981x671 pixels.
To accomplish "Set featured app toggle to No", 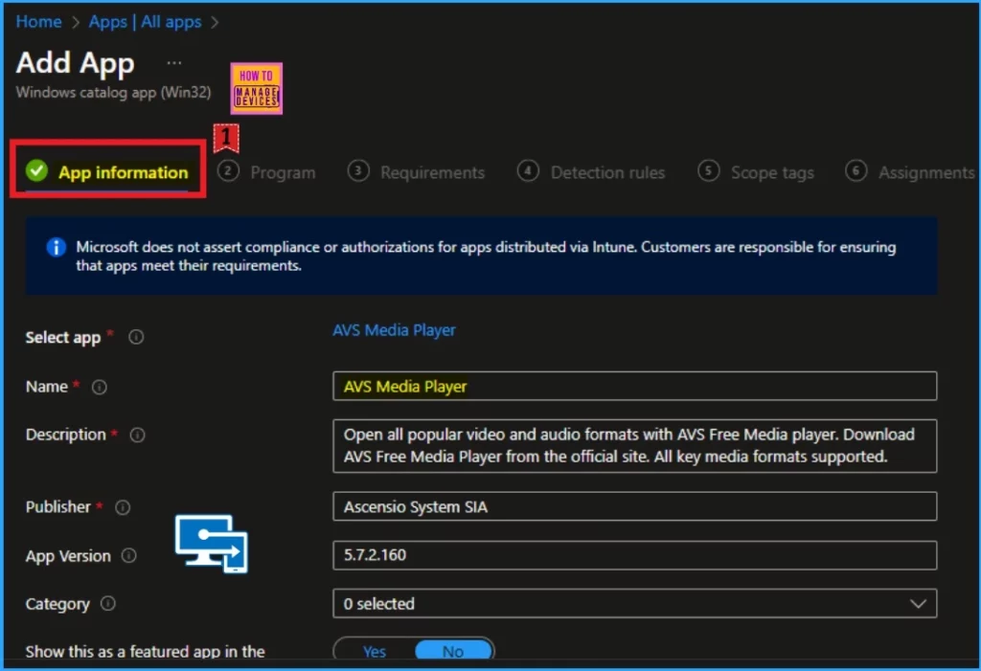I will (x=453, y=651).
